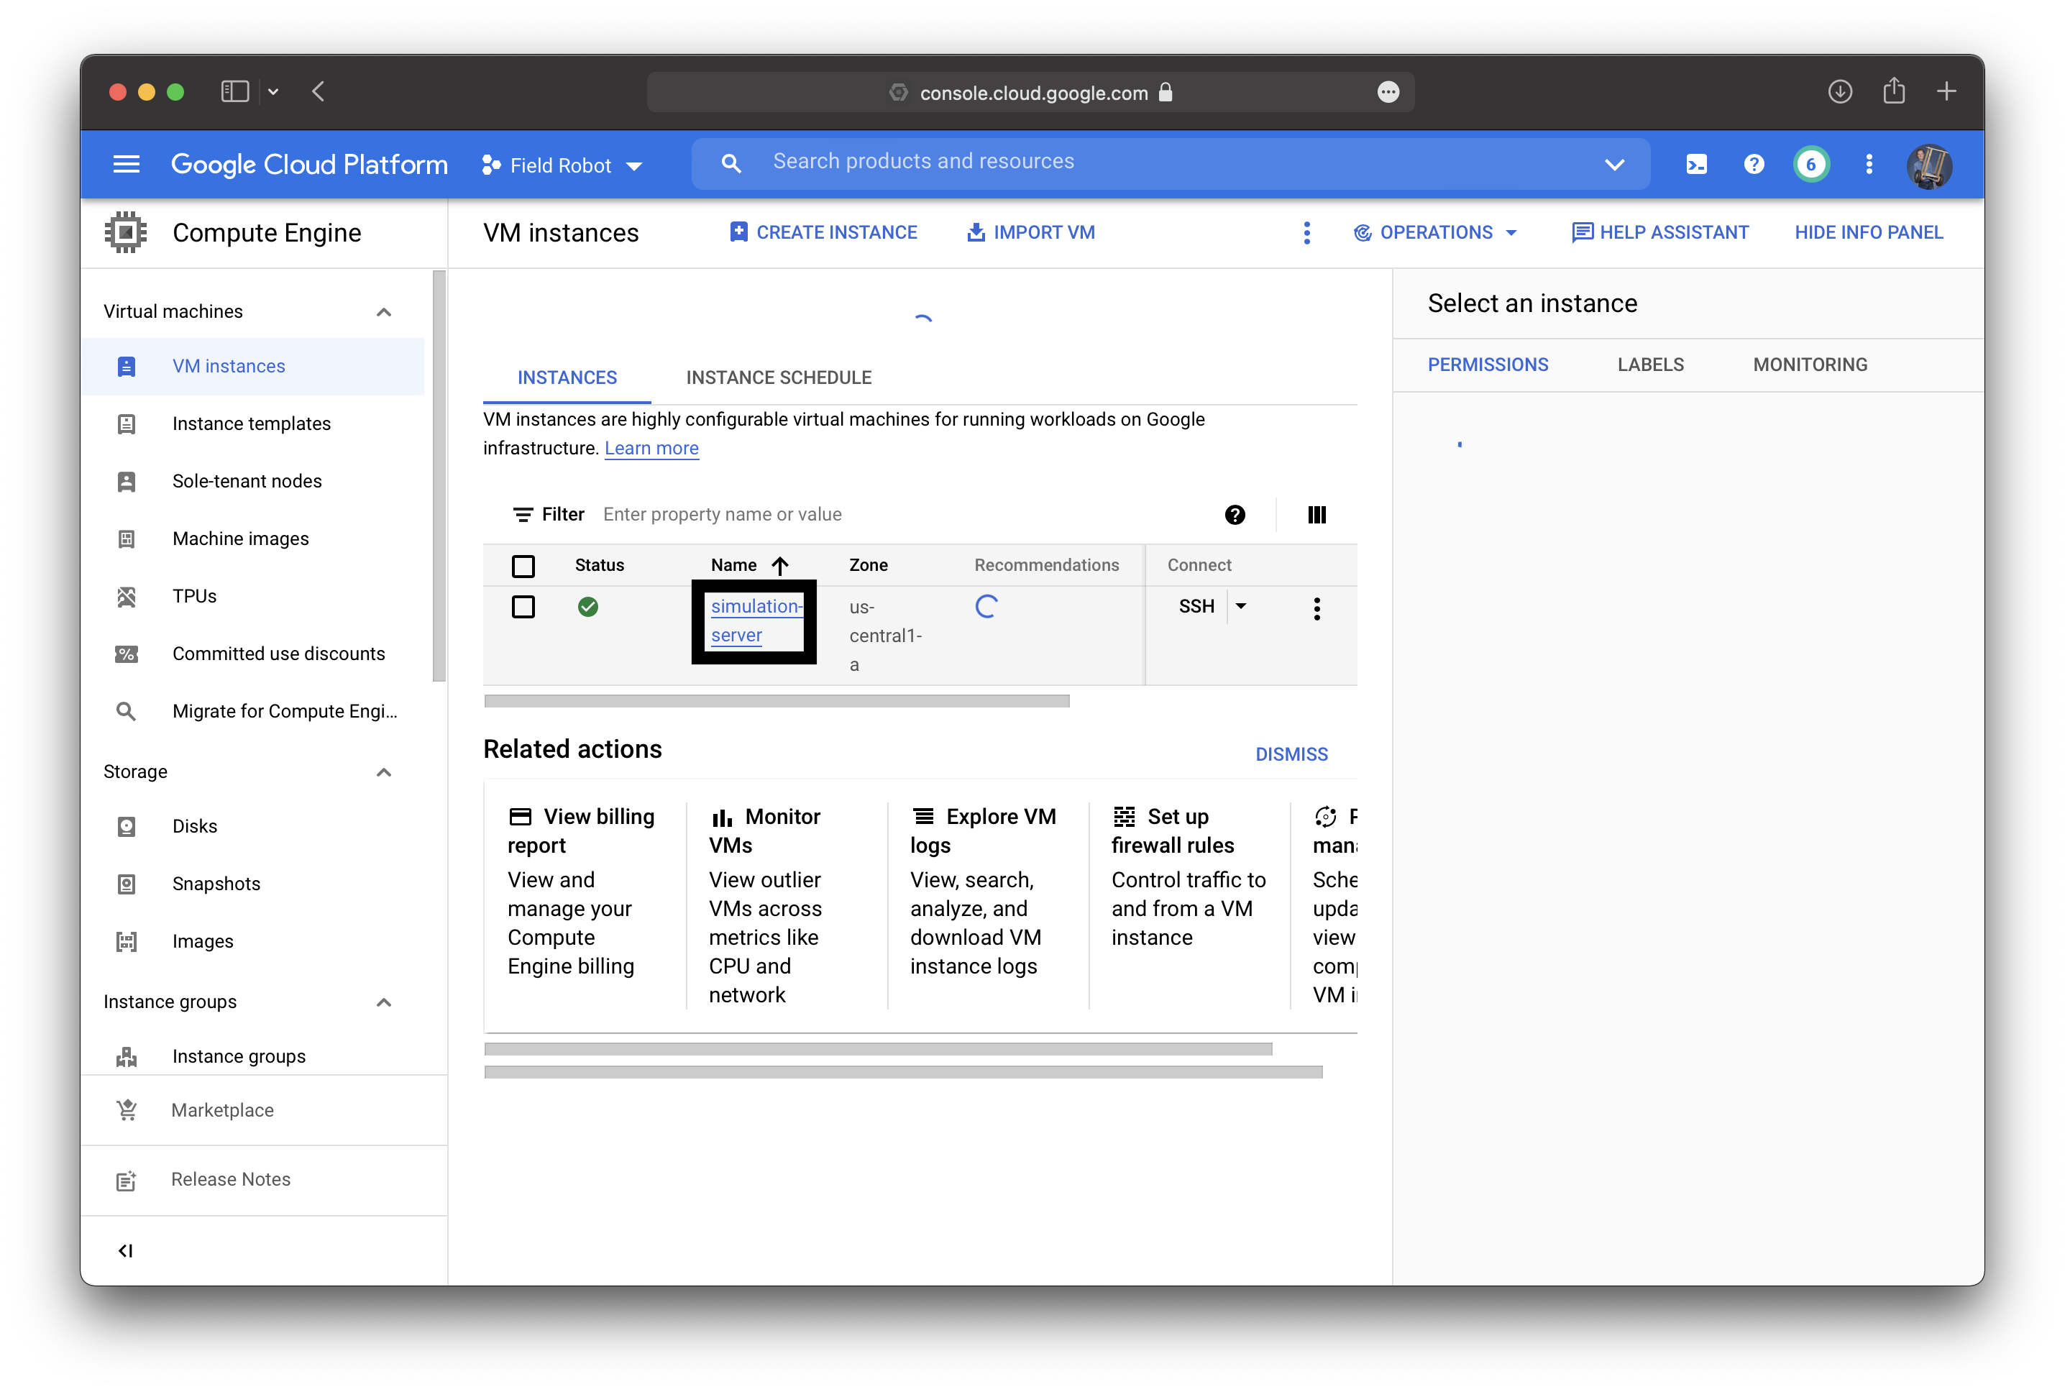The image size is (2065, 1392).
Task: Open the user account avatar
Action: tap(1929, 166)
